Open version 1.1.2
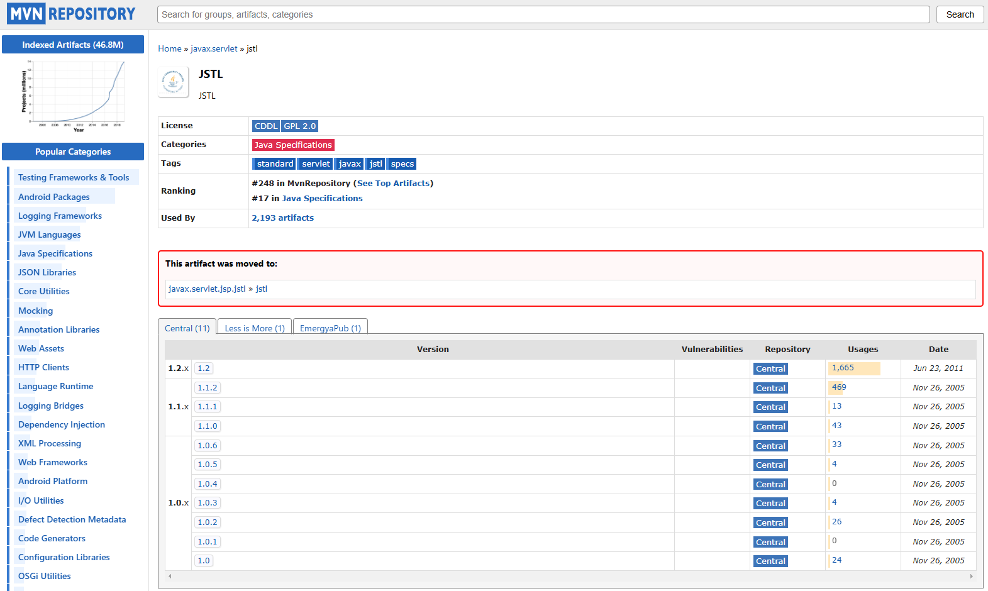 [x=208, y=388]
